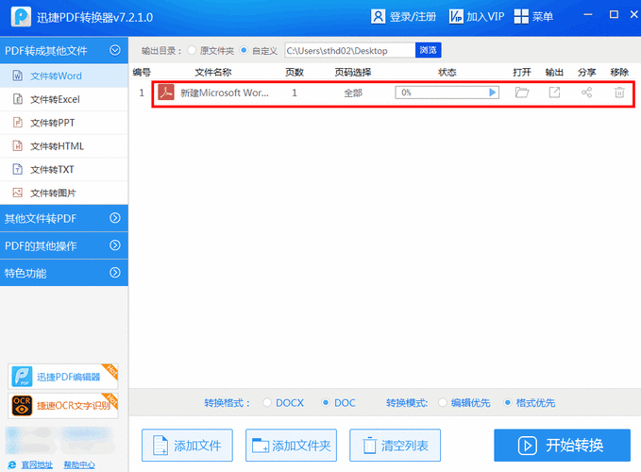Select DOCX conversion format
The image size is (641, 472).
point(267,402)
